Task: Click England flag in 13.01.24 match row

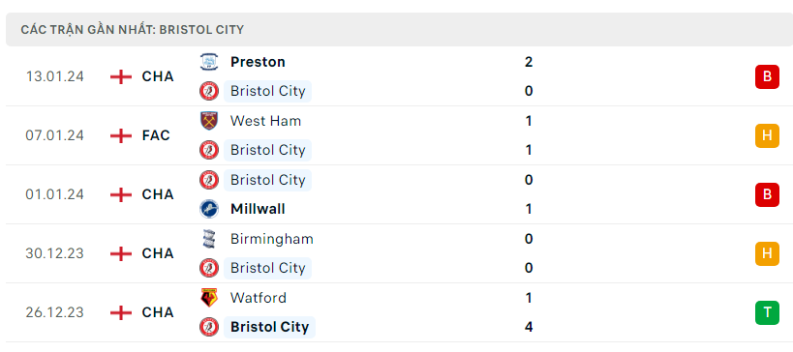Action: (120, 76)
